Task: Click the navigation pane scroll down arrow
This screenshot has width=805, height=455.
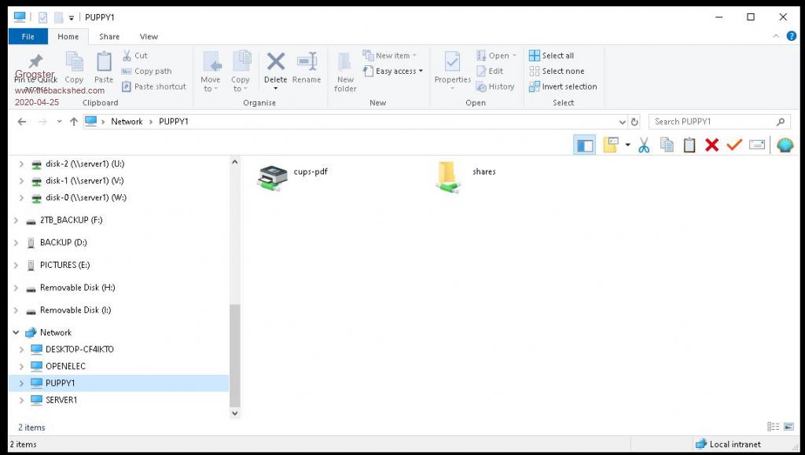Action: [x=234, y=413]
